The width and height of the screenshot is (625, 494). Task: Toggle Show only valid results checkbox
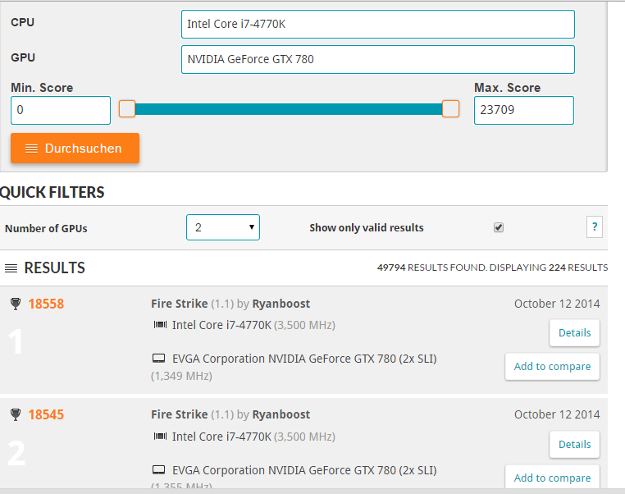pyautogui.click(x=499, y=227)
